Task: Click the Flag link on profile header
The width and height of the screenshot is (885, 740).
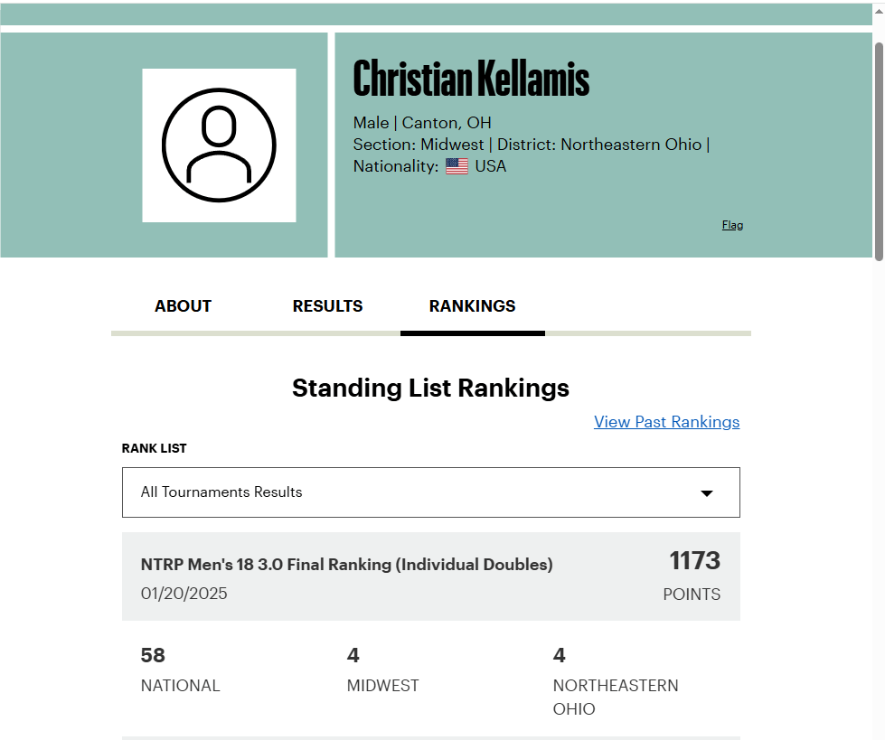Action: pyautogui.click(x=732, y=225)
